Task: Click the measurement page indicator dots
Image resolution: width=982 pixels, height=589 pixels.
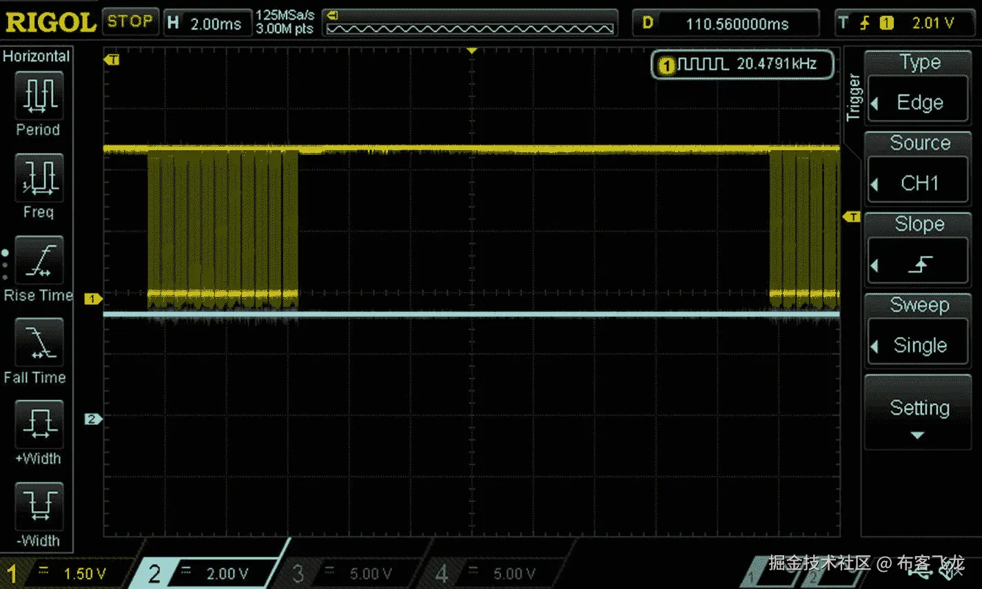Action: (x=5, y=265)
